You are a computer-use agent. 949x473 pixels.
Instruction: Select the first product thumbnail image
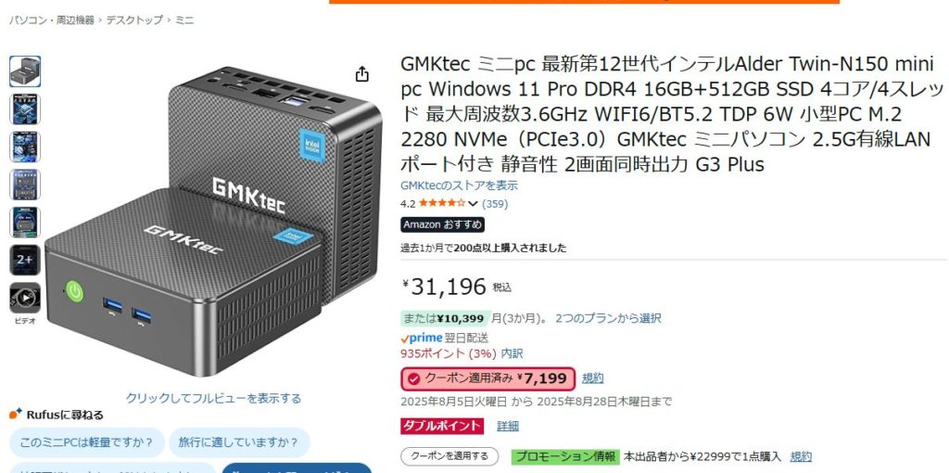[25, 71]
